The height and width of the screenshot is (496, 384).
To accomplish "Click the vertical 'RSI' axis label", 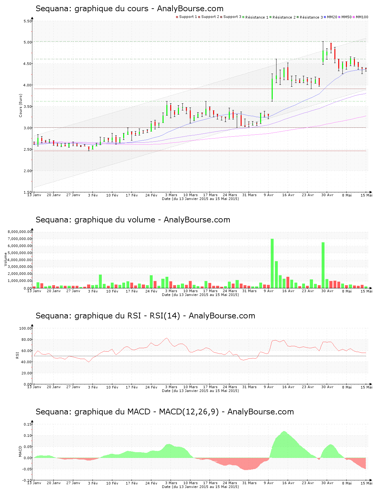I will coord(17,355).
